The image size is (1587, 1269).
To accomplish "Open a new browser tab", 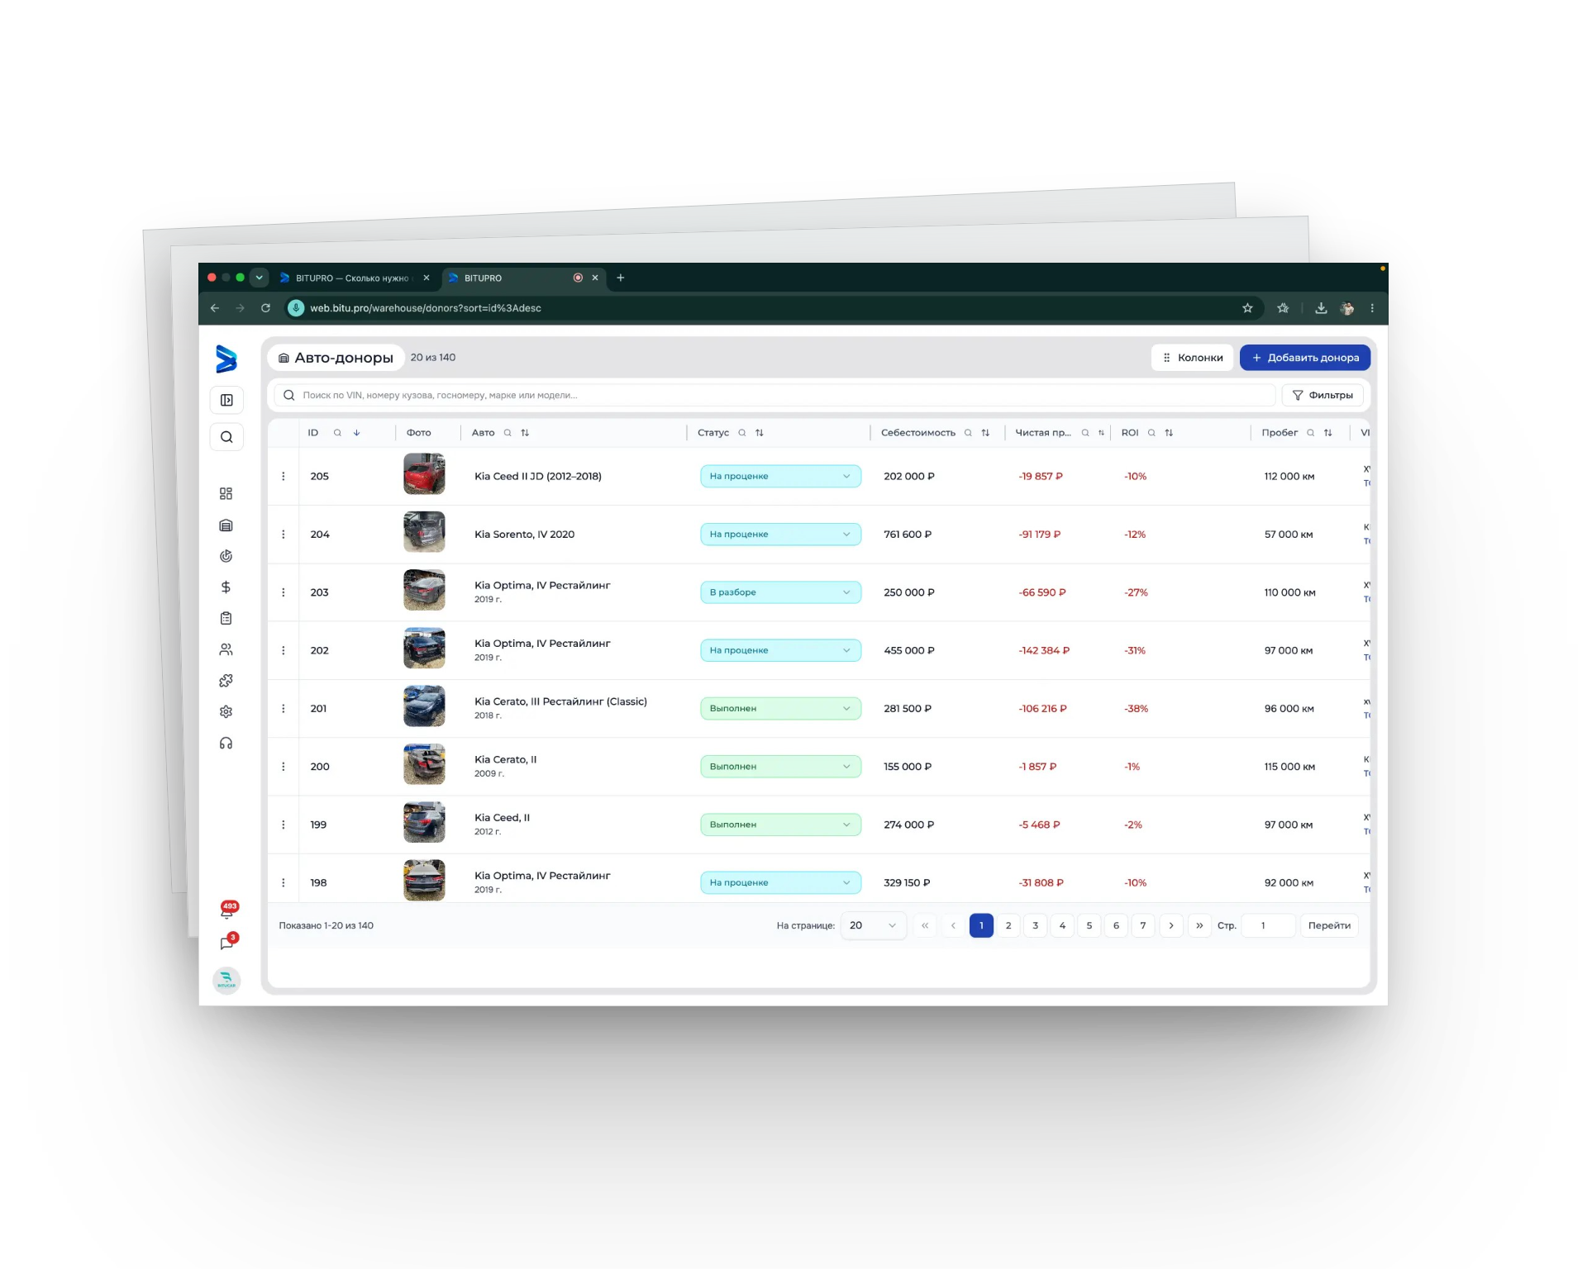I will 621,278.
